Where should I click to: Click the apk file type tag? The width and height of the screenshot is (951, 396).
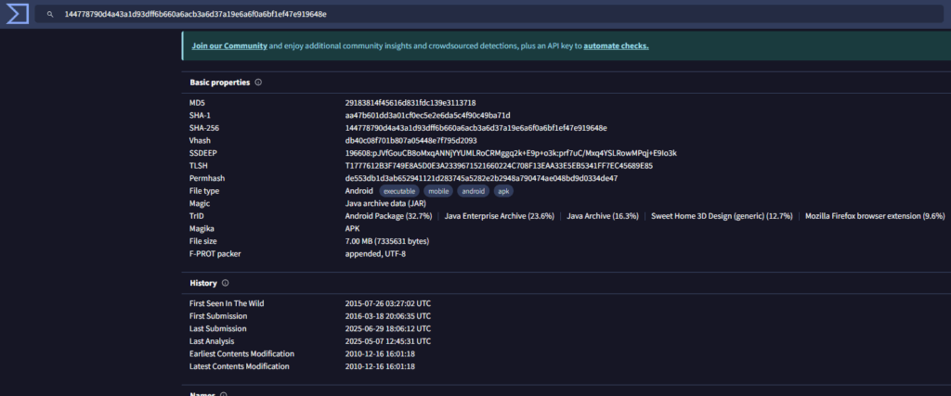503,191
